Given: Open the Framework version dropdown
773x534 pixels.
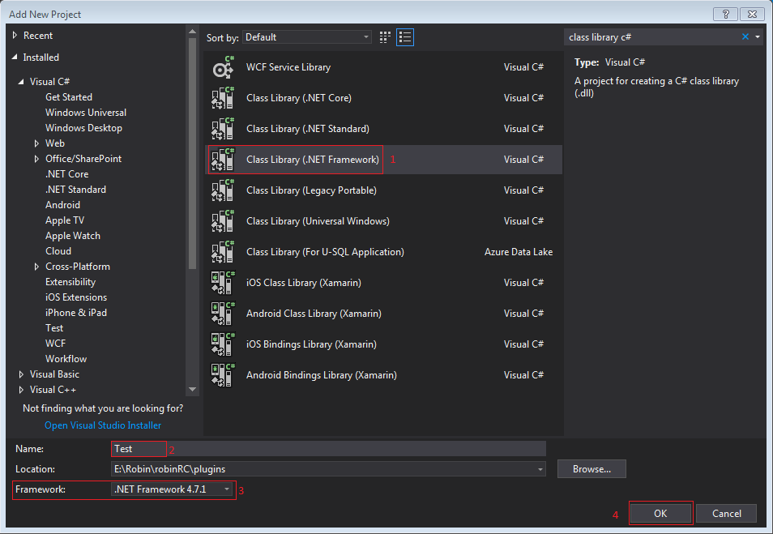Looking at the screenshot, I should [x=172, y=489].
